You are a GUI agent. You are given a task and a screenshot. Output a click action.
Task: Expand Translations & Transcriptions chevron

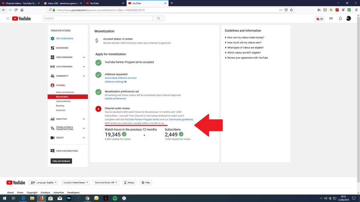click(84, 128)
